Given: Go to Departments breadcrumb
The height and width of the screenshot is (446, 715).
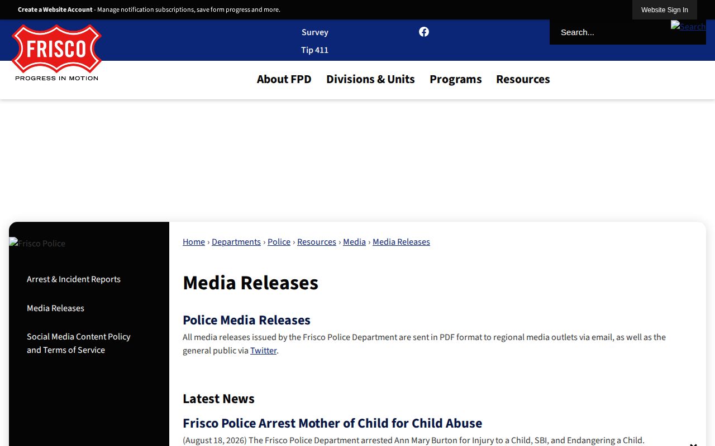Looking at the screenshot, I should point(236,242).
